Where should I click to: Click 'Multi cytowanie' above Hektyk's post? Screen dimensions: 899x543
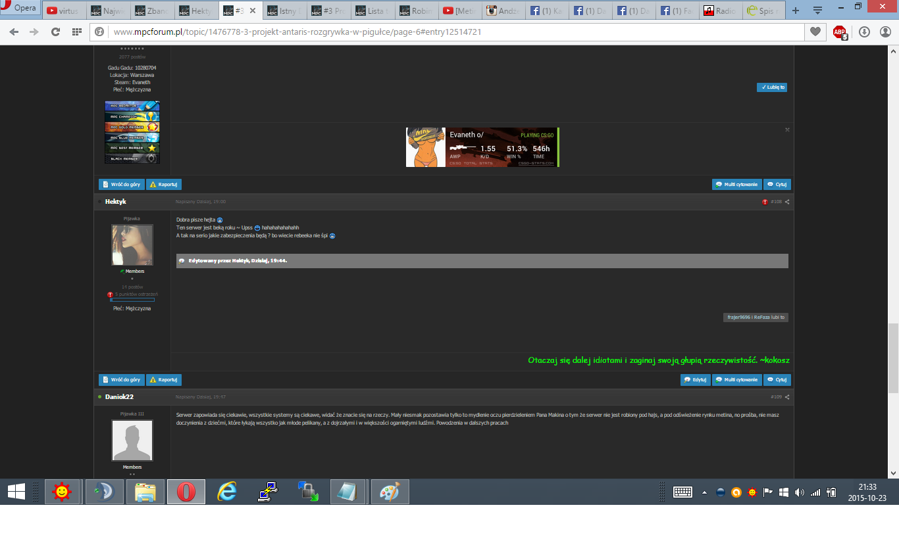tap(737, 185)
